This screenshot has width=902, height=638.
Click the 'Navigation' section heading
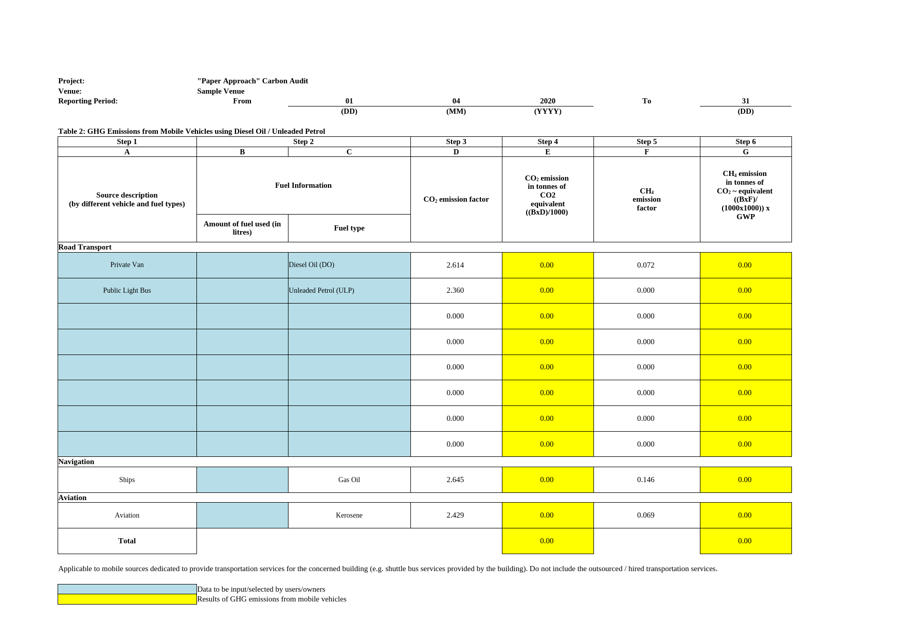pyautogui.click(x=76, y=462)
